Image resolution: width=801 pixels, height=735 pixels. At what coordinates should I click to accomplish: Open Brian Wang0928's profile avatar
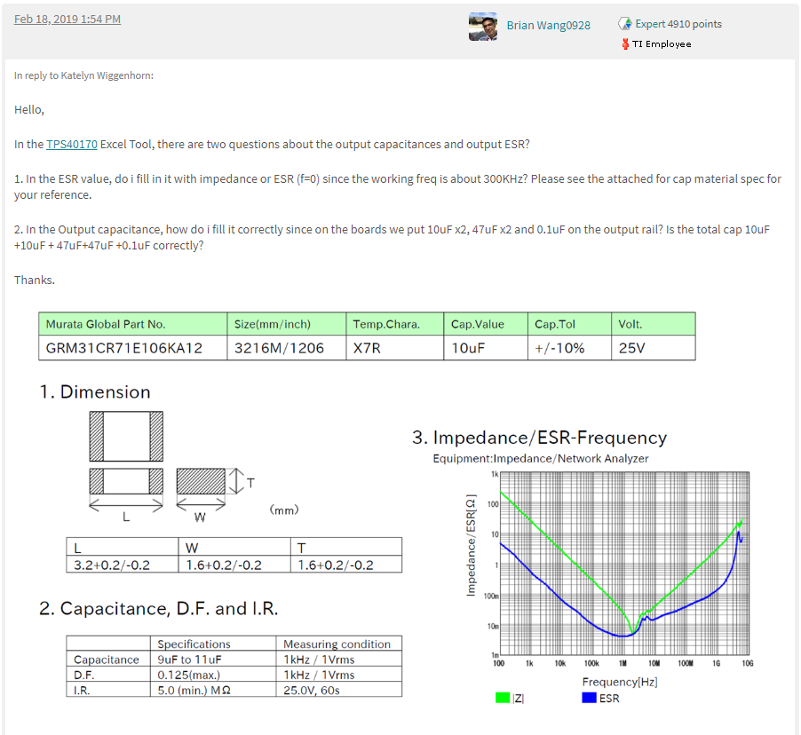point(483,27)
